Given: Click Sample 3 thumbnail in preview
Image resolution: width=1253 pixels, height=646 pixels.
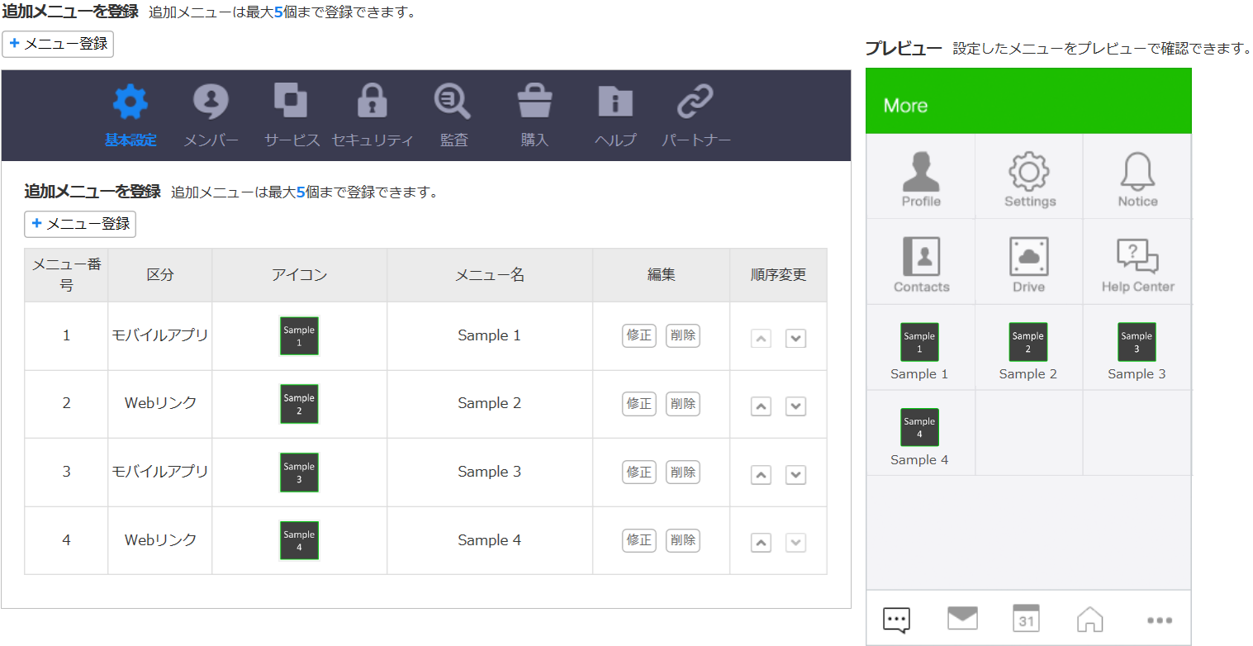Looking at the screenshot, I should 1137,342.
